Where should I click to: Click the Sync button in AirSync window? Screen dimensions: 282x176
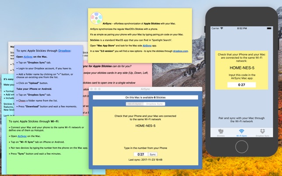153,154
